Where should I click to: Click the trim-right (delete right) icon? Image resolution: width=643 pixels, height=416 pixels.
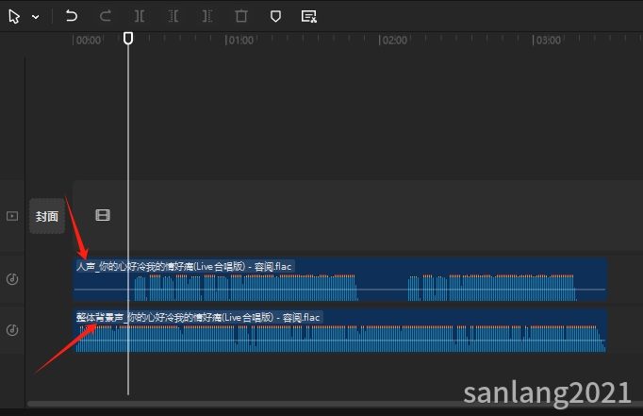(207, 16)
